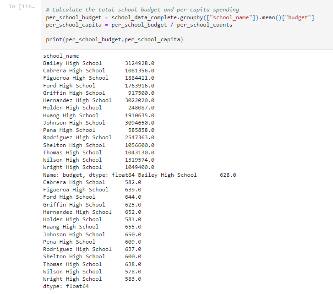The width and height of the screenshot is (333, 294).
Task: Click Wilson per capita value 578.0
Action: [133, 271]
